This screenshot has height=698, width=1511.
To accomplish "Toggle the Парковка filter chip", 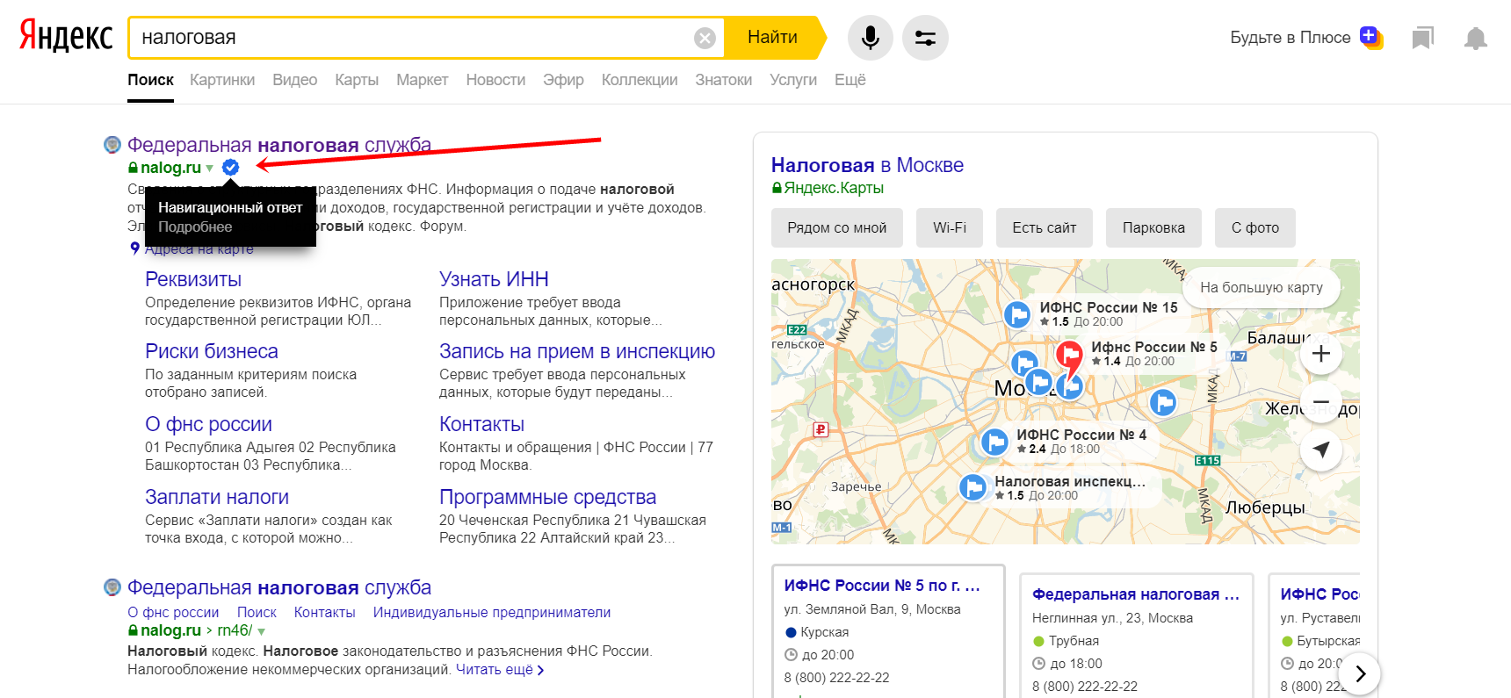I will click(1153, 227).
